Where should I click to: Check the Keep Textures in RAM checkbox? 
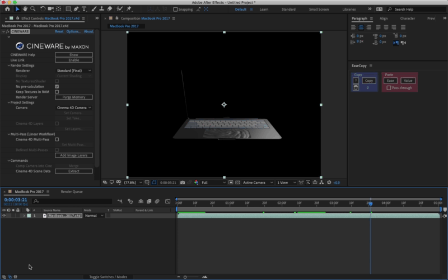pyautogui.click(x=57, y=92)
